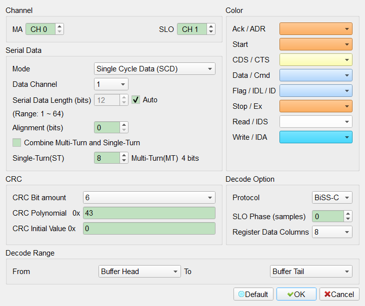Open the Data Channel dropdown
Screen dimensions: 365x306
111,84
